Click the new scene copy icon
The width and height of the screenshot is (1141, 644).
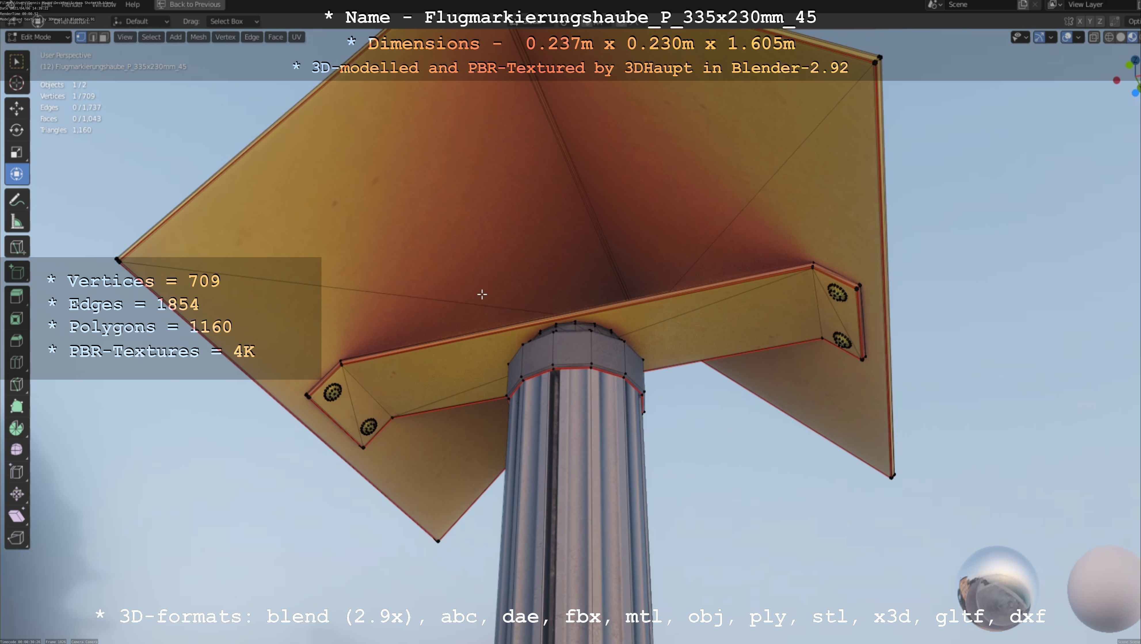(x=1023, y=4)
